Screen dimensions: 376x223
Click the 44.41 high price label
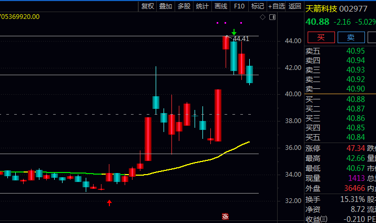pyautogui.click(x=241, y=38)
